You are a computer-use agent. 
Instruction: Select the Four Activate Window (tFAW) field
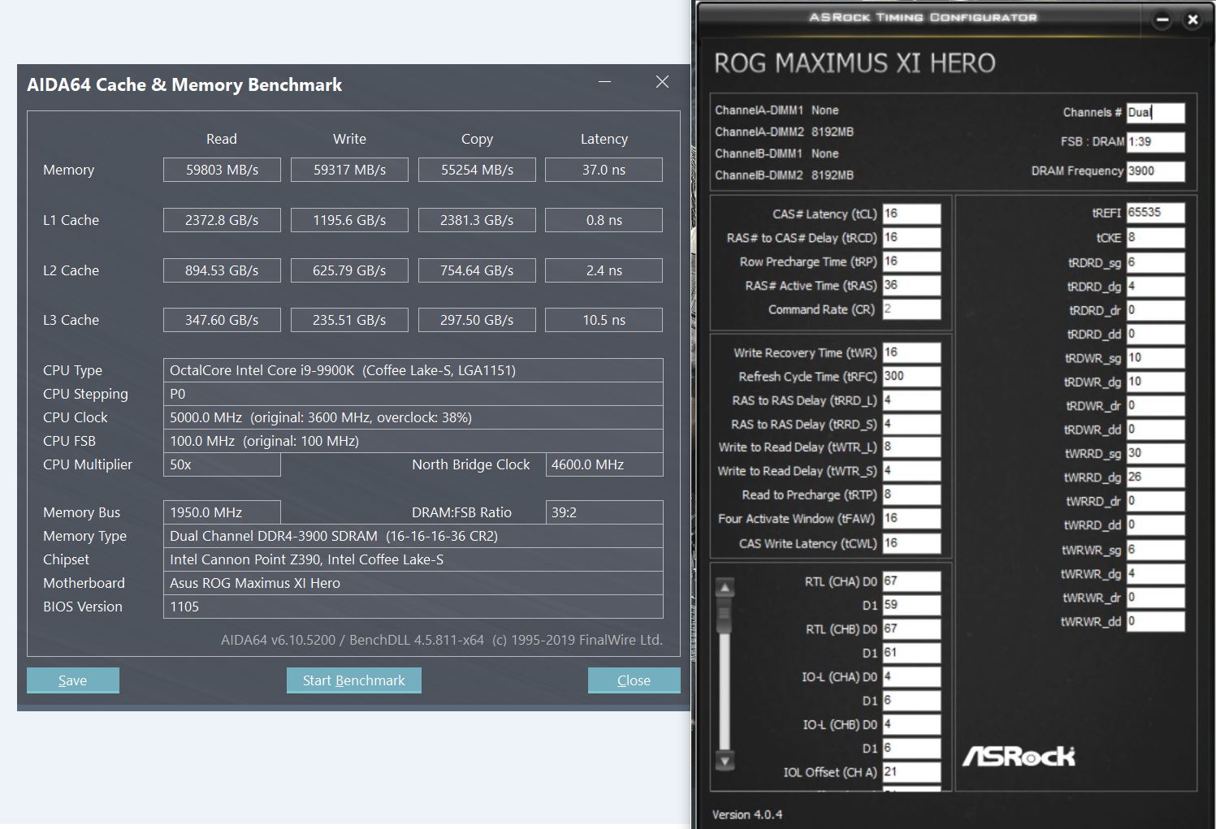click(x=911, y=519)
